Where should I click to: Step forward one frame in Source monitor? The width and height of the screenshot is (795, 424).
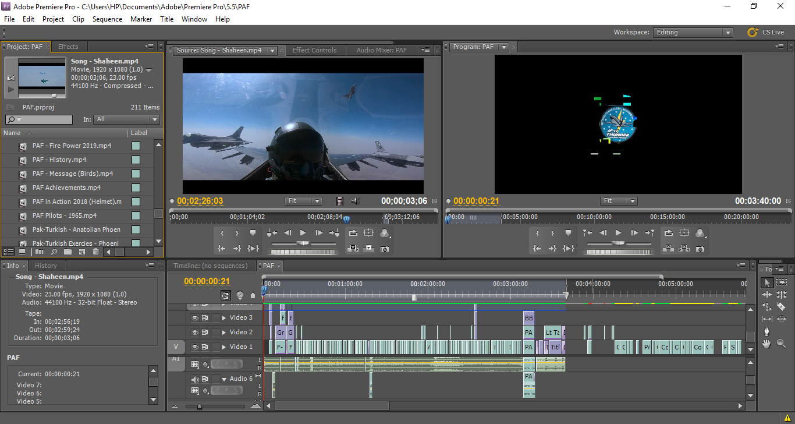coord(318,233)
